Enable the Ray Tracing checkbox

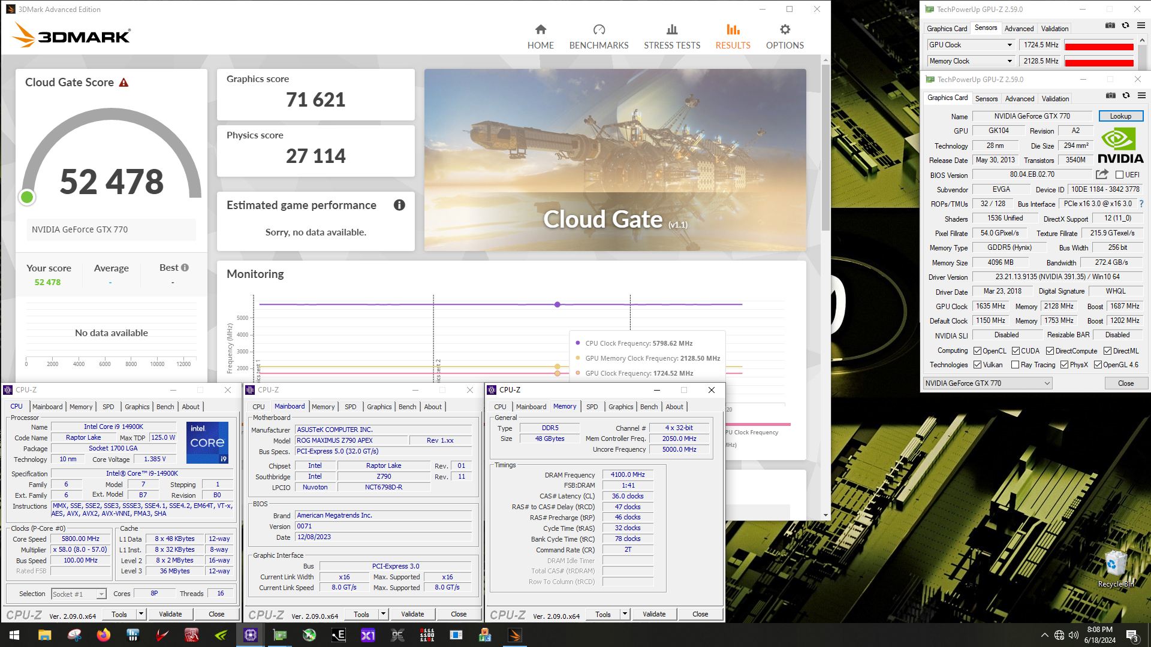click(x=1015, y=365)
